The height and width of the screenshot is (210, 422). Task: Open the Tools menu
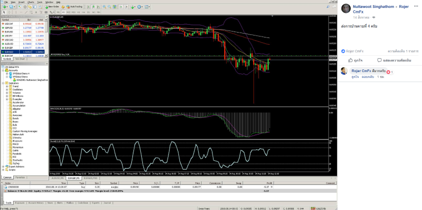click(40, 2)
